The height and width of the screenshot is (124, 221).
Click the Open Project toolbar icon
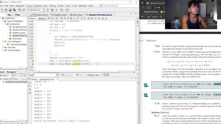(x=10, y=10)
